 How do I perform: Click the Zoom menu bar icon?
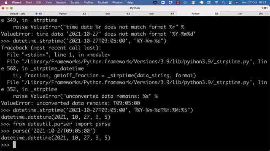163,3
